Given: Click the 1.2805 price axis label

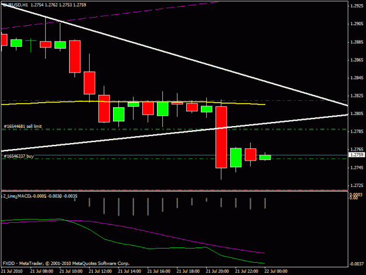Looking at the screenshot, I should pos(357,114).
